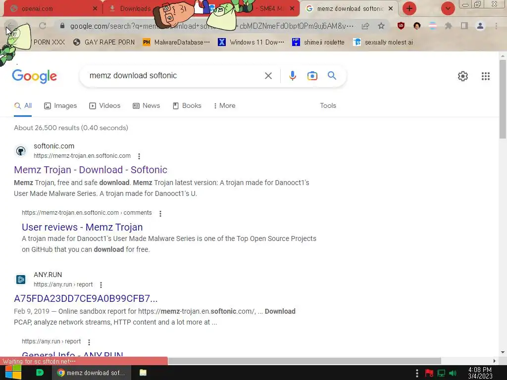
Task: Open the round avatar extension icon
Action: 417,26
